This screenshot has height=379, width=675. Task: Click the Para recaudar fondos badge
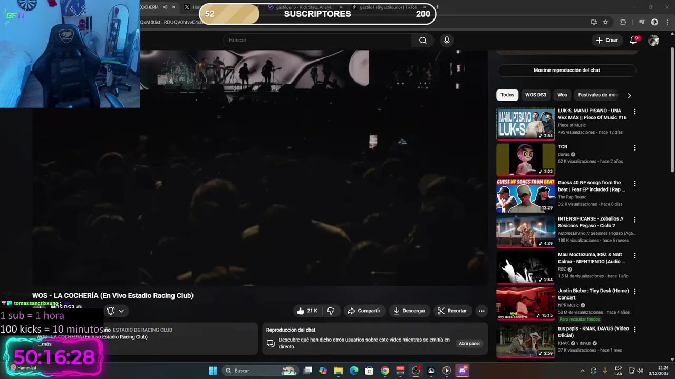point(580,320)
